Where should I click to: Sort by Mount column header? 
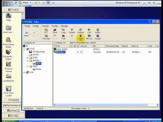coord(126,46)
